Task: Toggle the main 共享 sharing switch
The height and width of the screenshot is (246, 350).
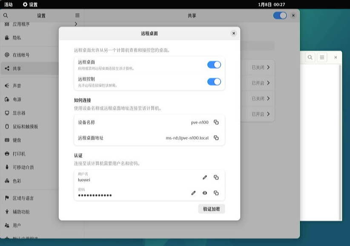Action: pos(280,15)
